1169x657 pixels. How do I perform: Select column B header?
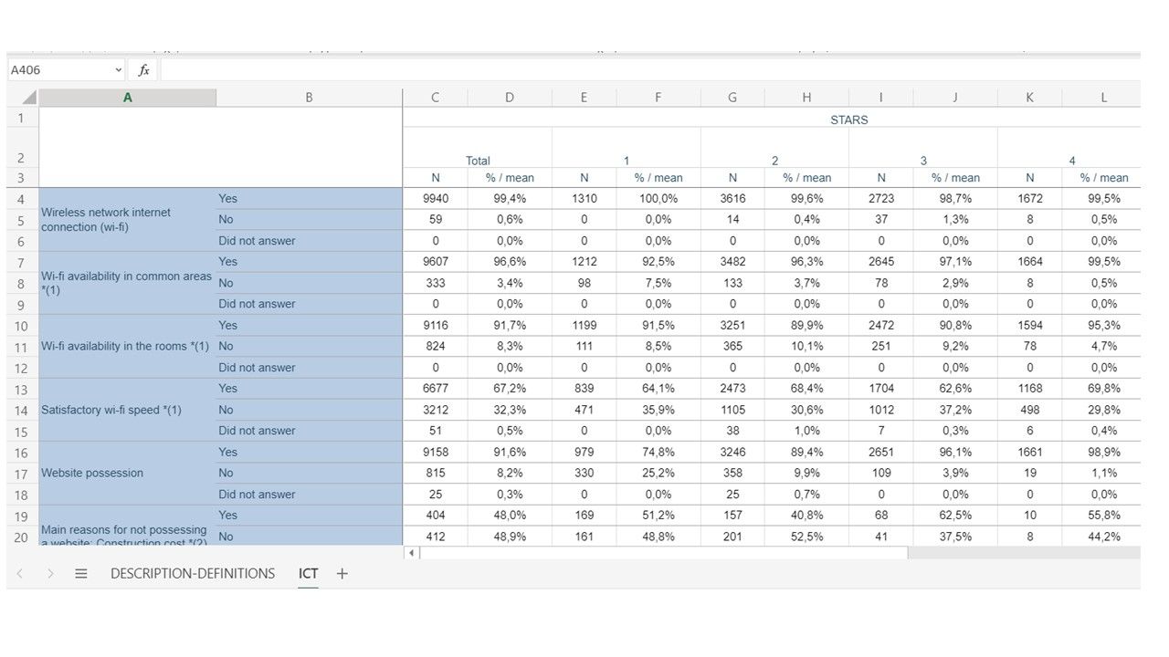[309, 98]
